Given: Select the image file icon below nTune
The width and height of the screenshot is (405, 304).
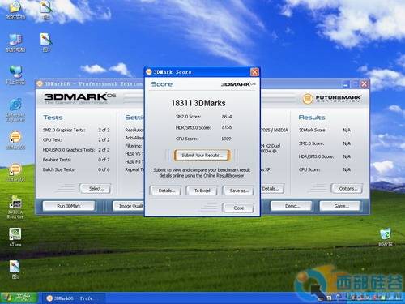Looking at the screenshot, I should (15, 269).
